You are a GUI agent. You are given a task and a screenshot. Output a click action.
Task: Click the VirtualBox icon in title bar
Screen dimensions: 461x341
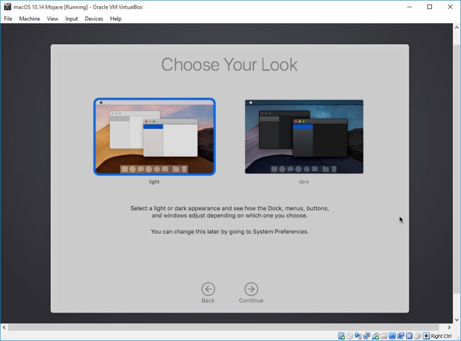pos(7,7)
